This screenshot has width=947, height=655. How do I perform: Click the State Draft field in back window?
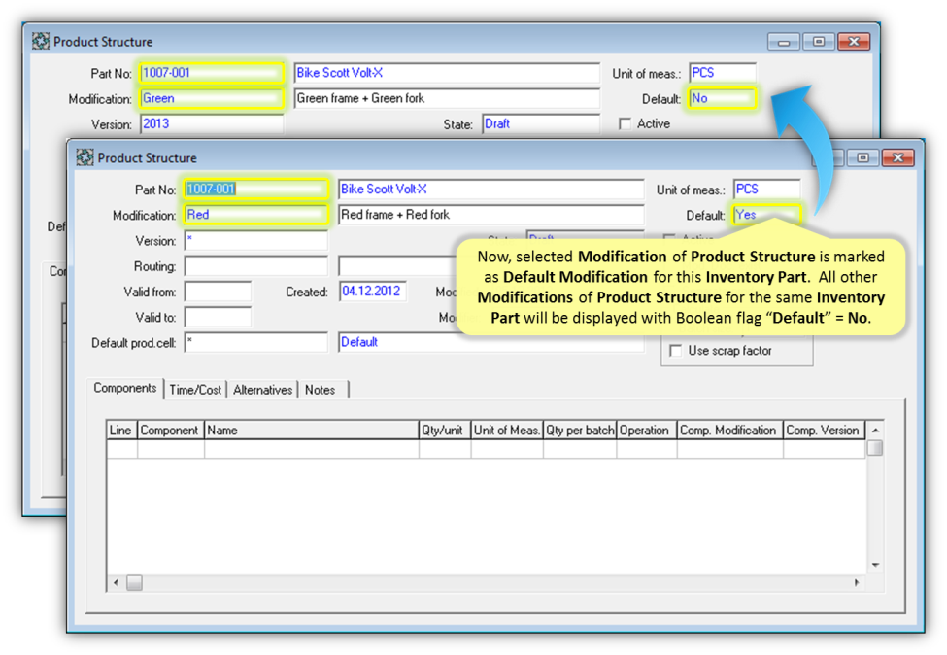click(541, 123)
